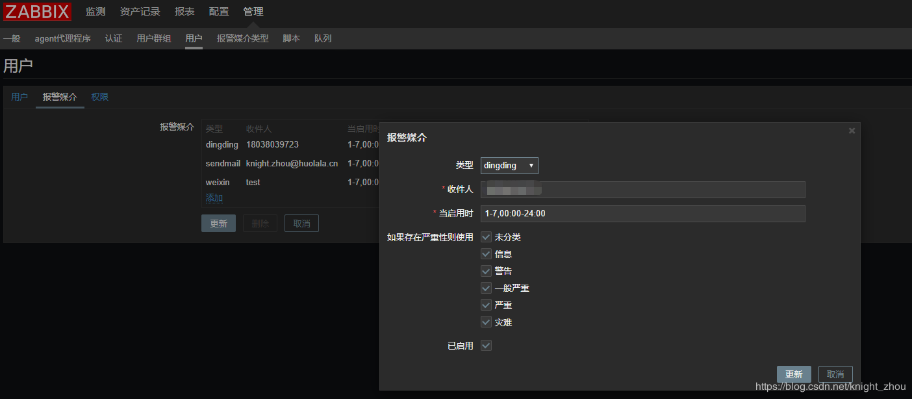Toggle the 警告 severity checkbox
Image resolution: width=912 pixels, height=399 pixels.
click(x=486, y=271)
